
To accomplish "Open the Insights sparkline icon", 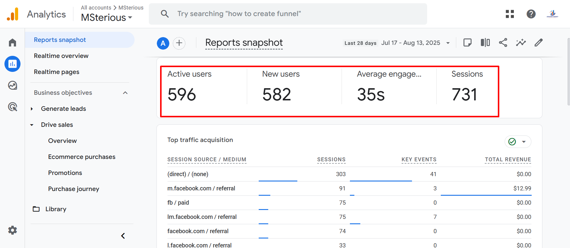I will [x=521, y=43].
